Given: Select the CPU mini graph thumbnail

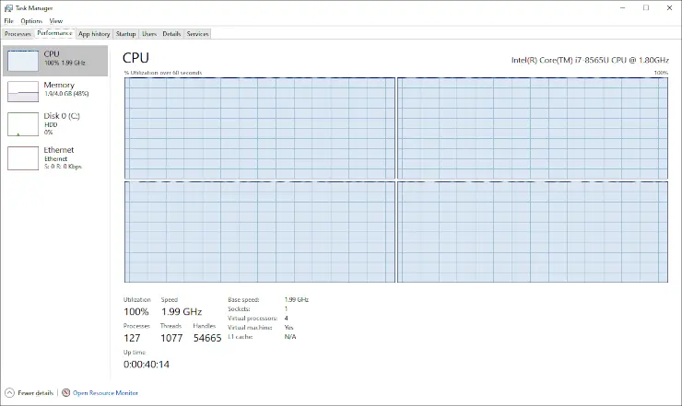Looking at the screenshot, I should [x=23, y=61].
